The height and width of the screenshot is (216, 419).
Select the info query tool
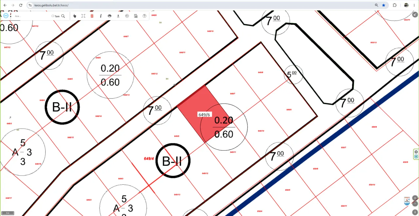100,16
